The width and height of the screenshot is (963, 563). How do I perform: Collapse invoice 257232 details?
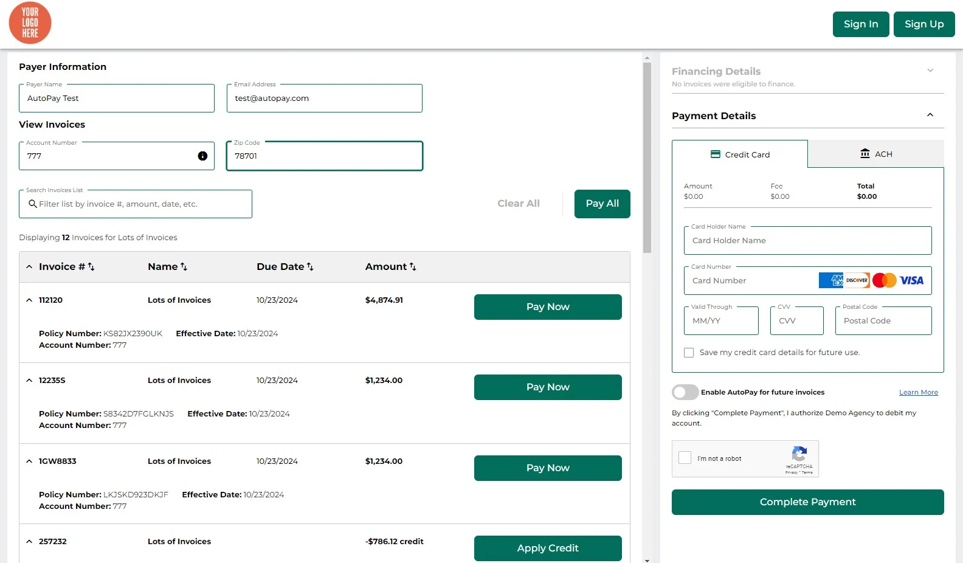(29, 542)
